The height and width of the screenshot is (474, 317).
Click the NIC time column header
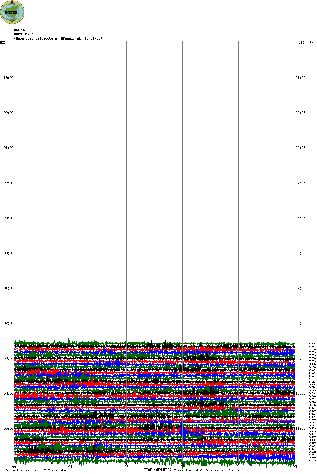3,43
